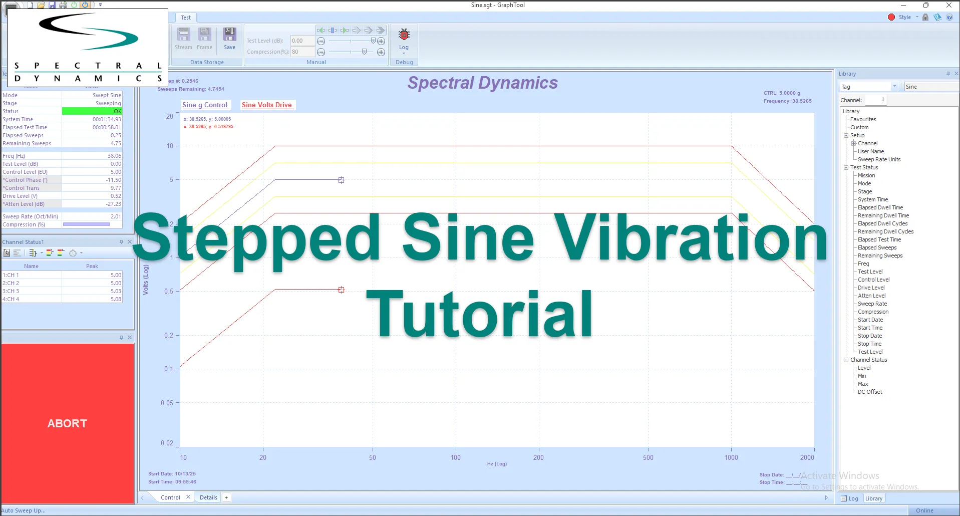960x516 pixels.
Task: Pin the Channel Status1 panel
Action: click(x=121, y=241)
